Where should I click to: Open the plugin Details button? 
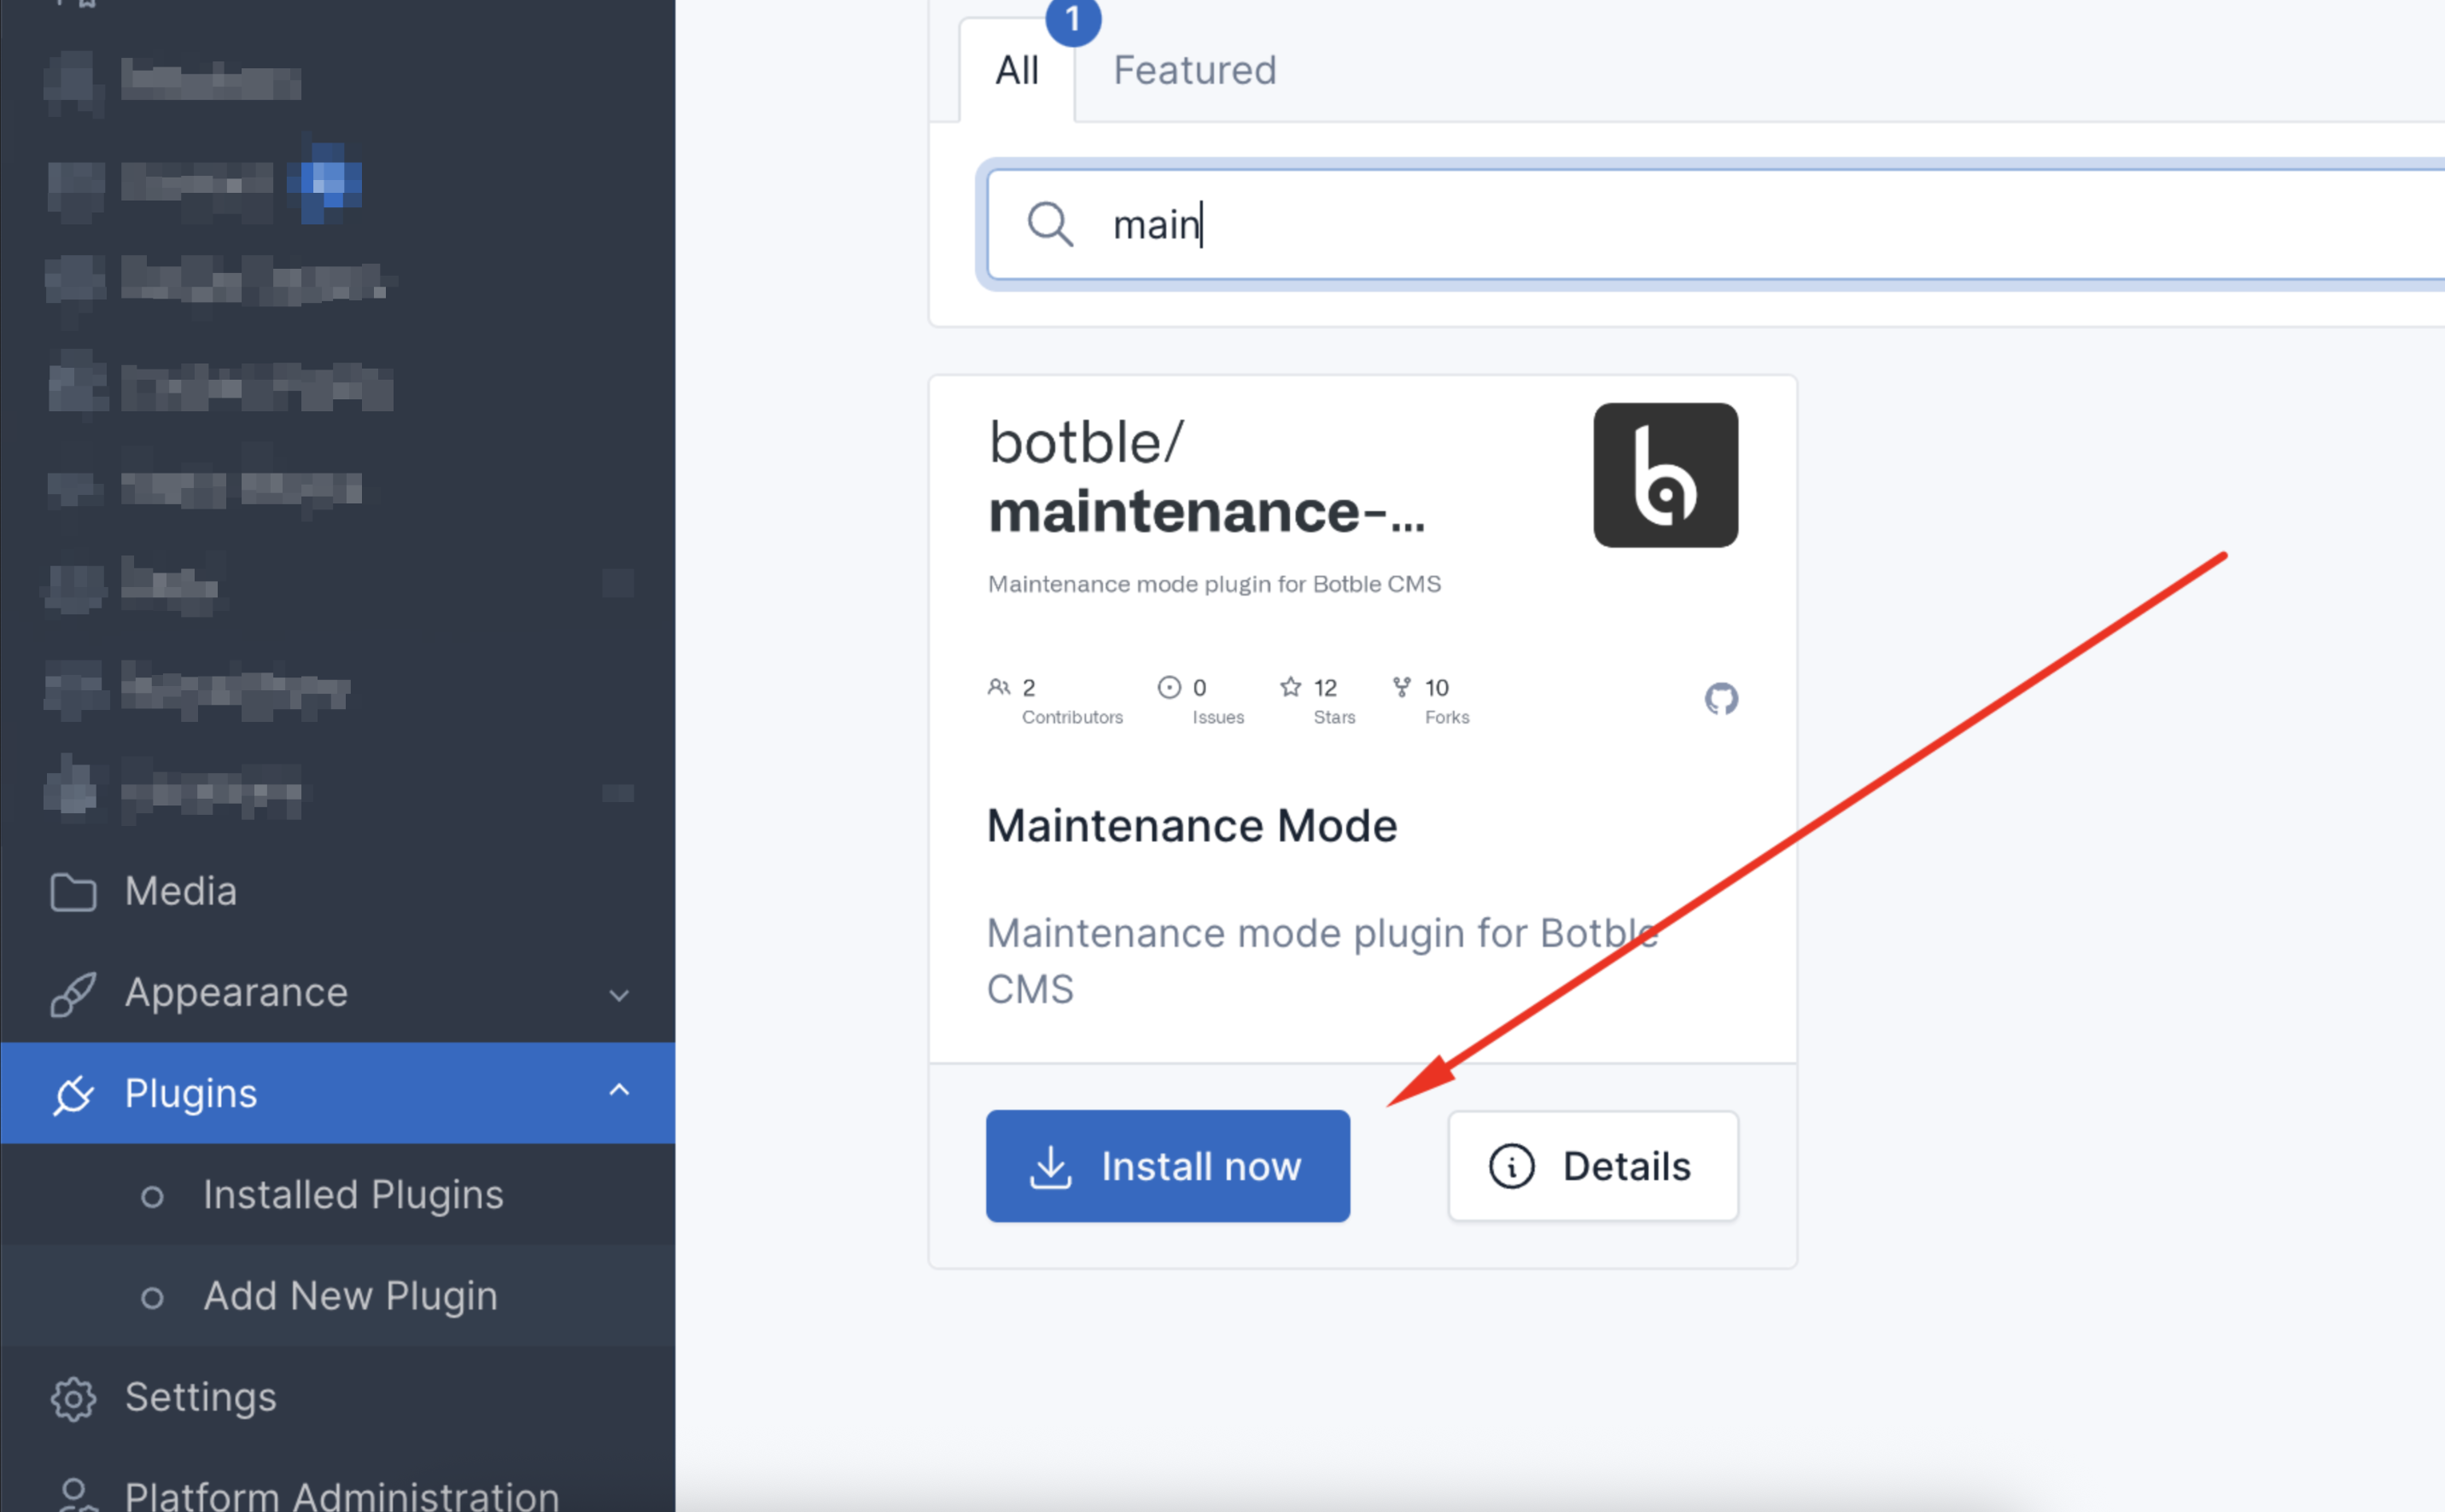click(1593, 1166)
